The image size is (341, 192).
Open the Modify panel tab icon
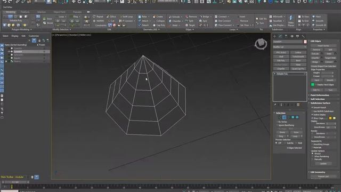[280, 36]
